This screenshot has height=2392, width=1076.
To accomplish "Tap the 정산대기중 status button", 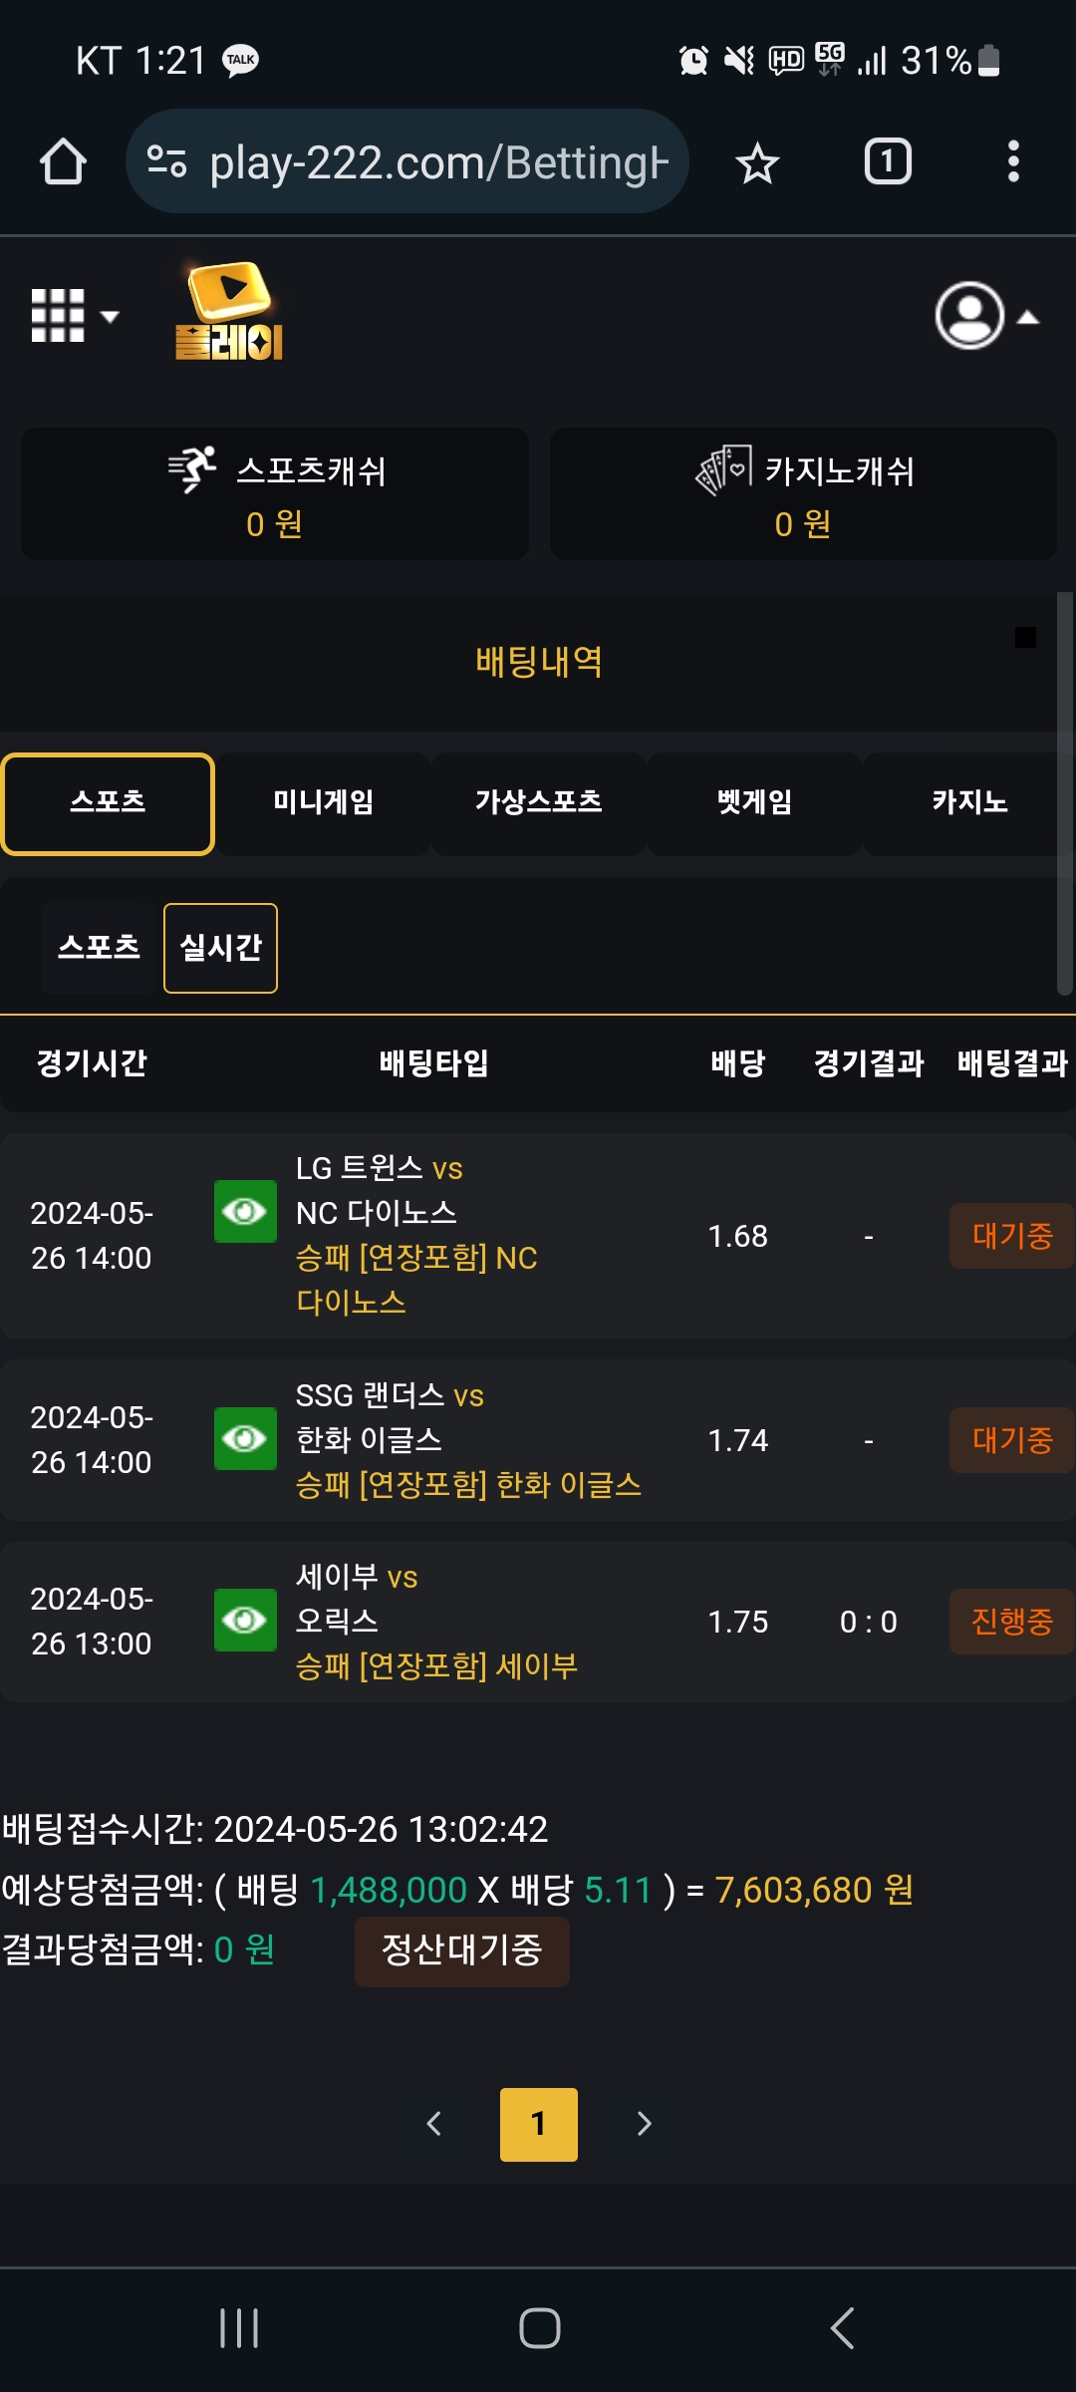I will (x=462, y=1951).
